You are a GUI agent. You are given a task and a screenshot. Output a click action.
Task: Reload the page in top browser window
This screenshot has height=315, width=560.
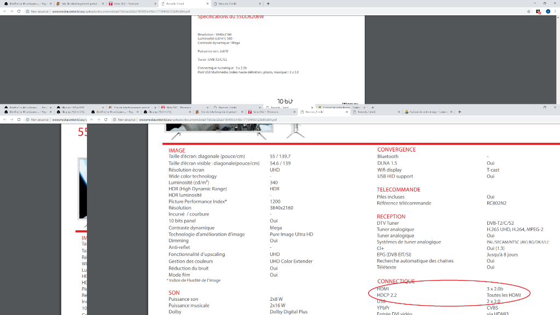19,11
